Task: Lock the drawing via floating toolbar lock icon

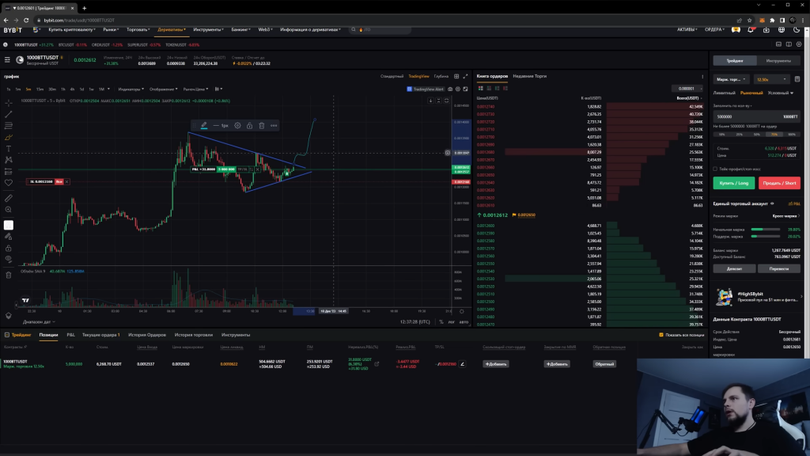Action: [249, 125]
